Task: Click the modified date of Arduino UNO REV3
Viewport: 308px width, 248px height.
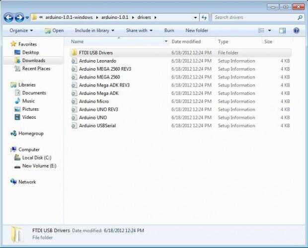Action: (x=191, y=109)
